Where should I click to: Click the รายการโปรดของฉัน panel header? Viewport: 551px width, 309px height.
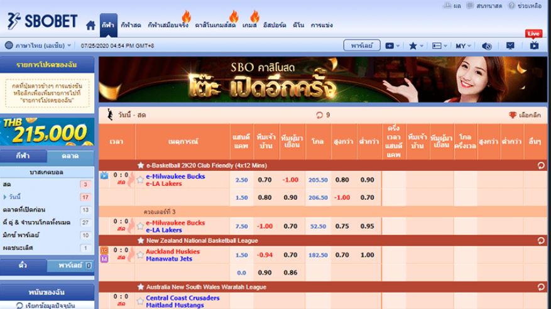click(x=47, y=65)
